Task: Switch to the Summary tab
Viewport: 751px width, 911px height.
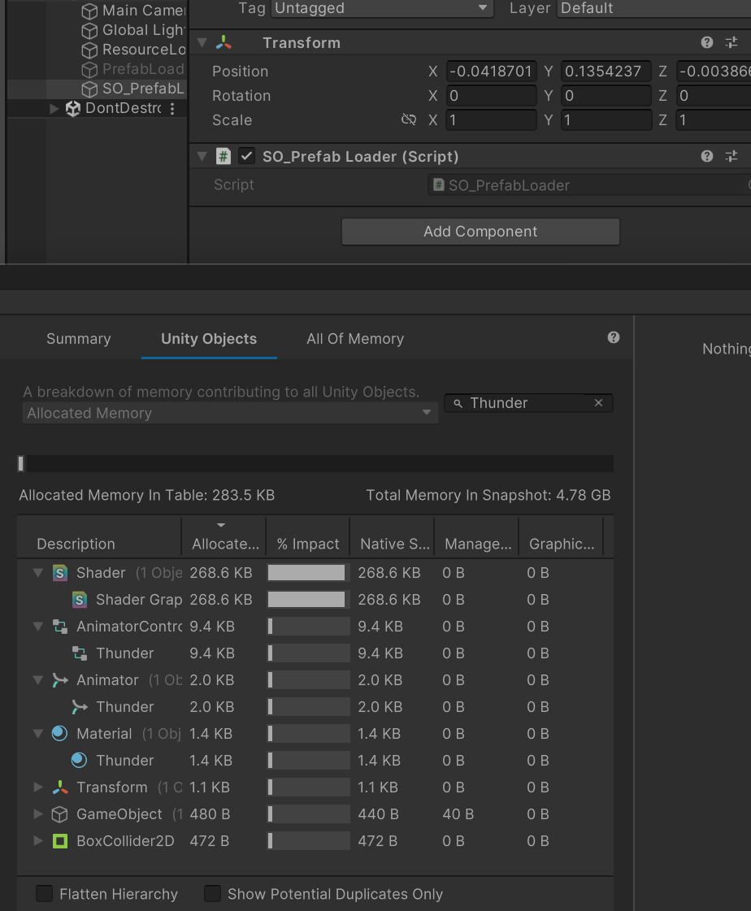Action: coord(79,339)
